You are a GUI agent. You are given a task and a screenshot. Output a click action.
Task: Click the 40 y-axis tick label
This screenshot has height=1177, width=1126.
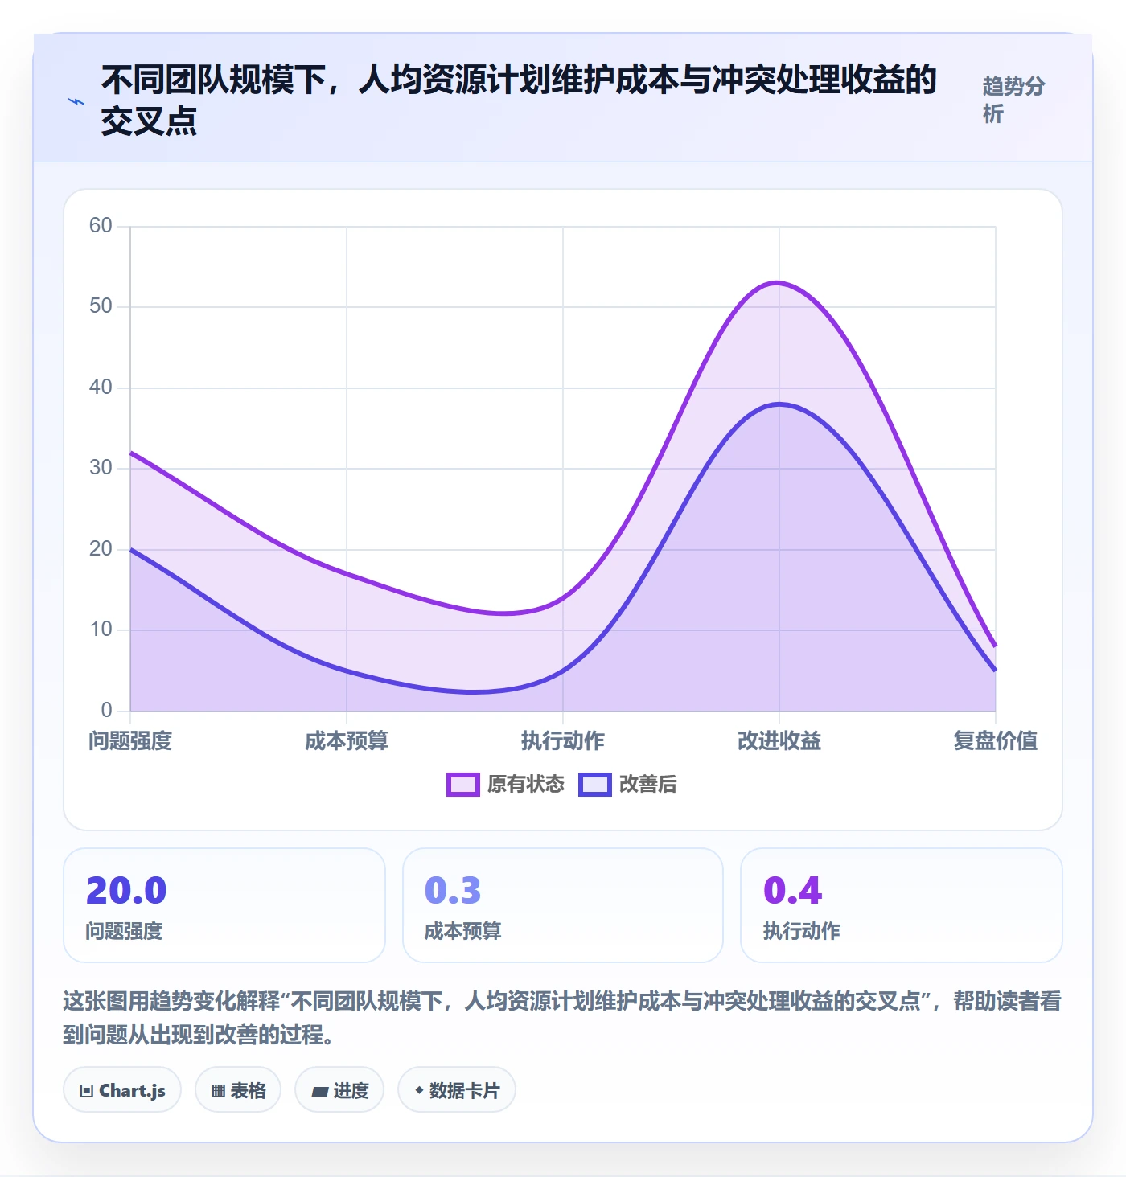(101, 388)
